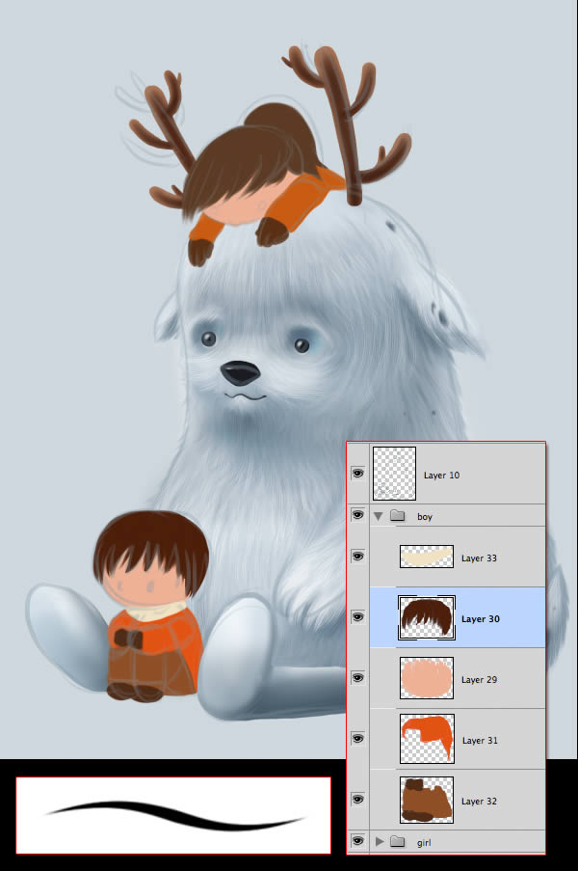Select the 'Layer 29' label
The height and width of the screenshot is (871, 578).
(480, 679)
